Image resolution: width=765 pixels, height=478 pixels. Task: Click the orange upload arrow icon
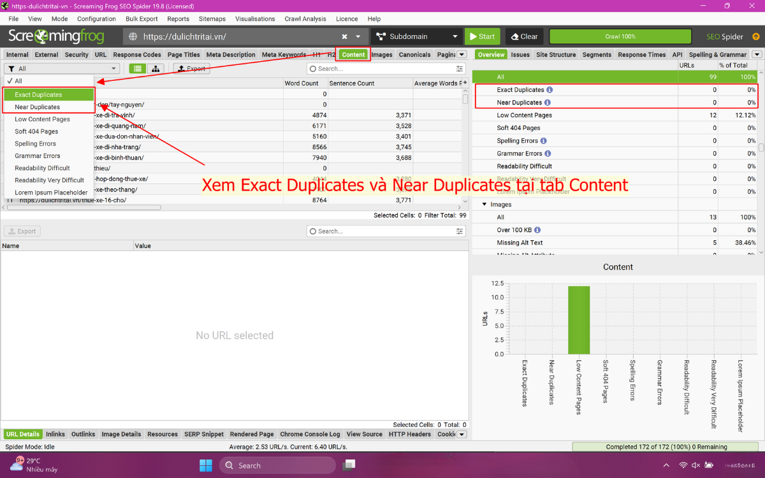(x=756, y=37)
